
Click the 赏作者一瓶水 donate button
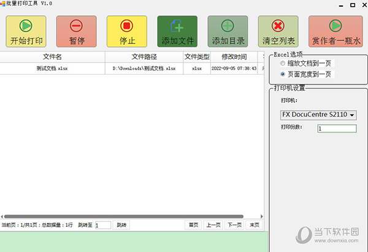336,32
